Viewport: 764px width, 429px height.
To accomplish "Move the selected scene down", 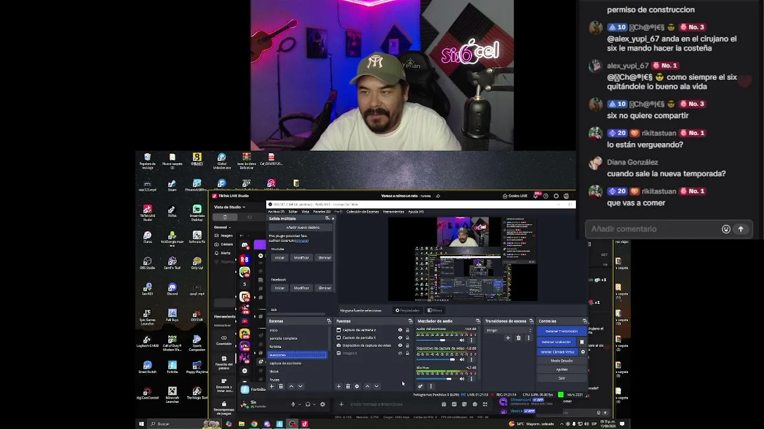I will tap(300, 386).
